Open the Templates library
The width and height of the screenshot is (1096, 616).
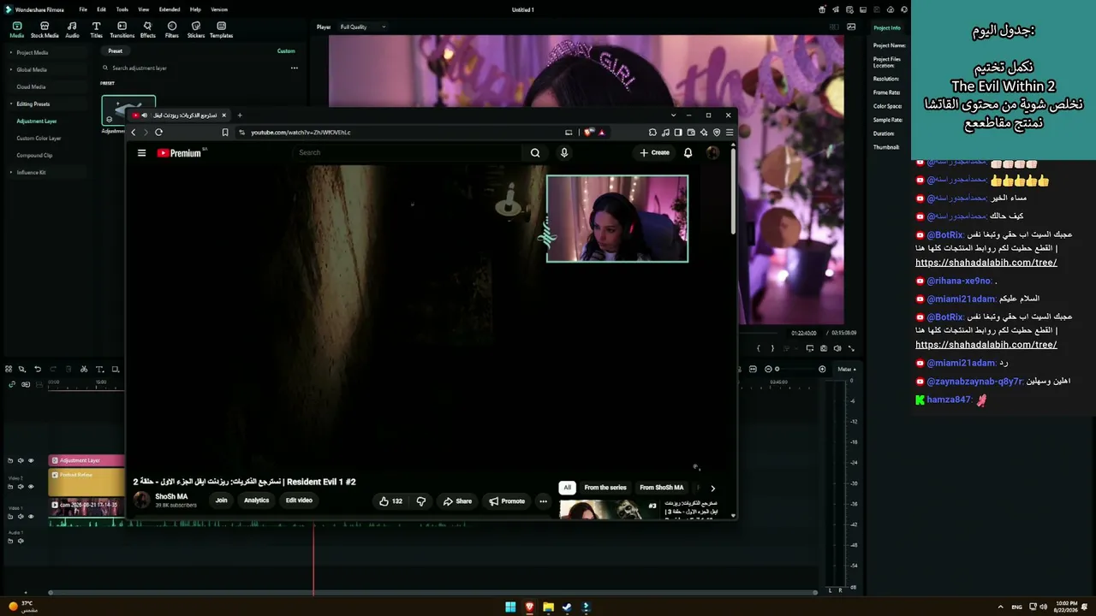click(x=221, y=30)
